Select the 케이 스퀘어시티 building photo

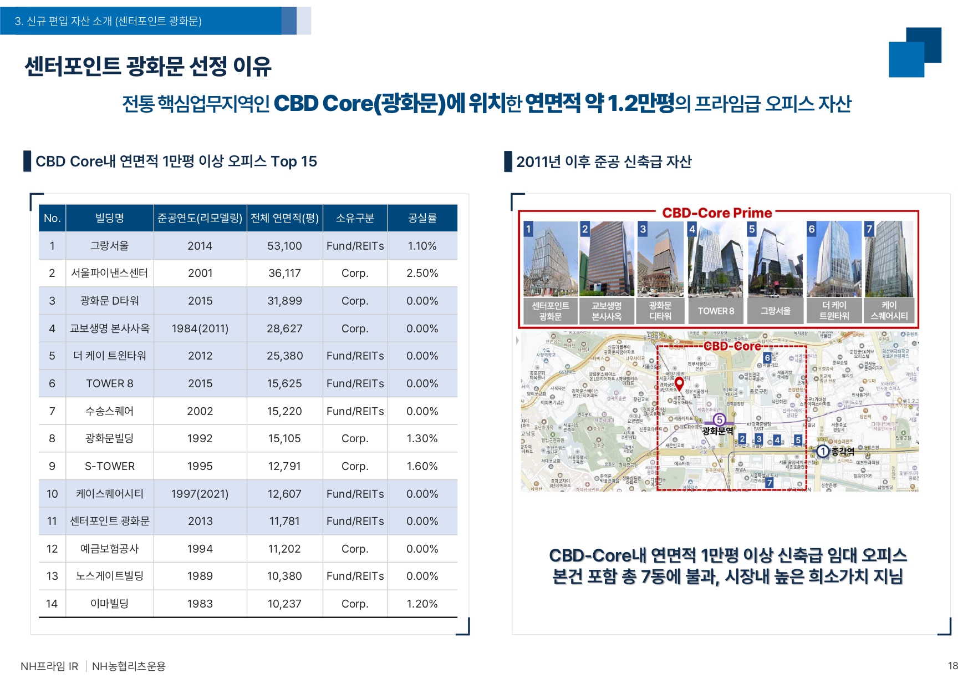point(889,259)
